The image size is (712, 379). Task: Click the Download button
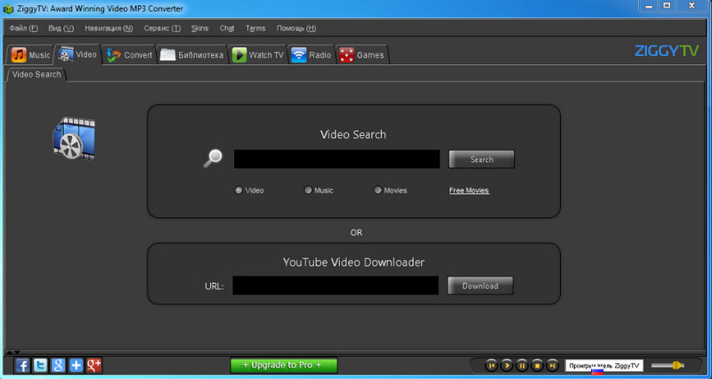[x=481, y=286]
